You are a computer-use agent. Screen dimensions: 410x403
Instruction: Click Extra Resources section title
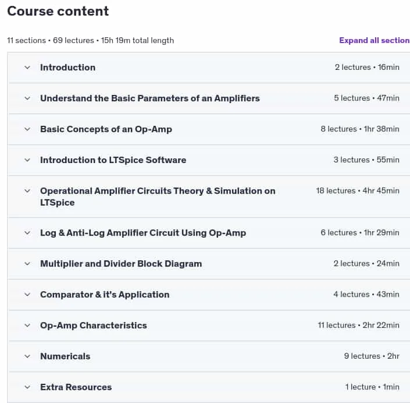pyautogui.click(x=76, y=387)
